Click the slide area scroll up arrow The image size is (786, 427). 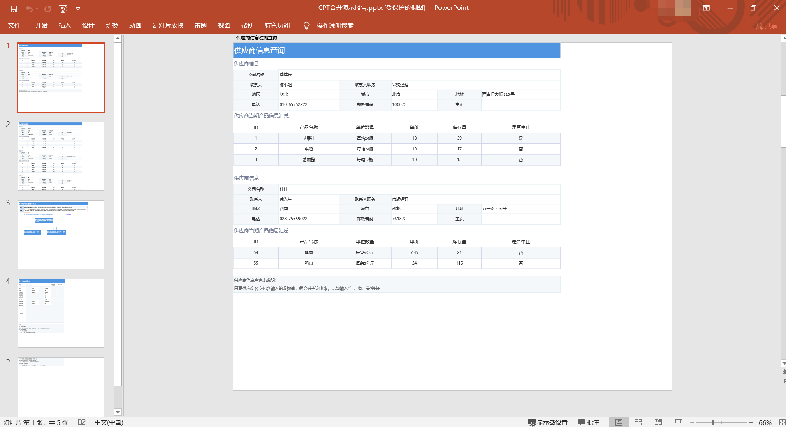pos(784,38)
